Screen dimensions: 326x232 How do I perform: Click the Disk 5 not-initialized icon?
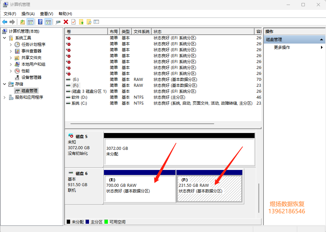(x=71, y=136)
